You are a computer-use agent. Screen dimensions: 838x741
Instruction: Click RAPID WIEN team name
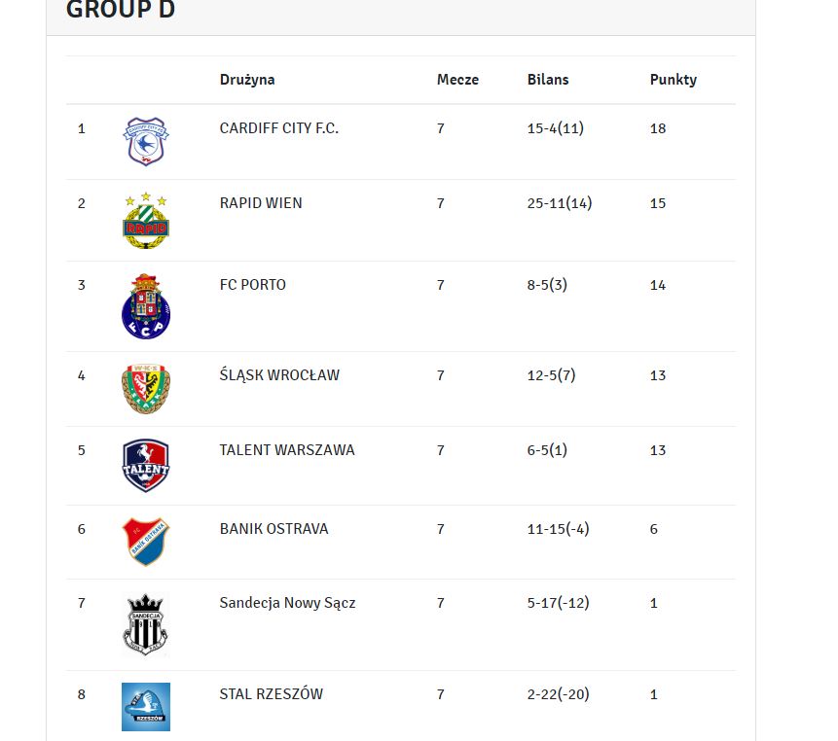pyautogui.click(x=261, y=203)
